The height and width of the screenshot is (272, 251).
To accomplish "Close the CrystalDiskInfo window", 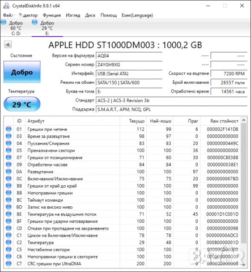I will (x=242, y=6).
